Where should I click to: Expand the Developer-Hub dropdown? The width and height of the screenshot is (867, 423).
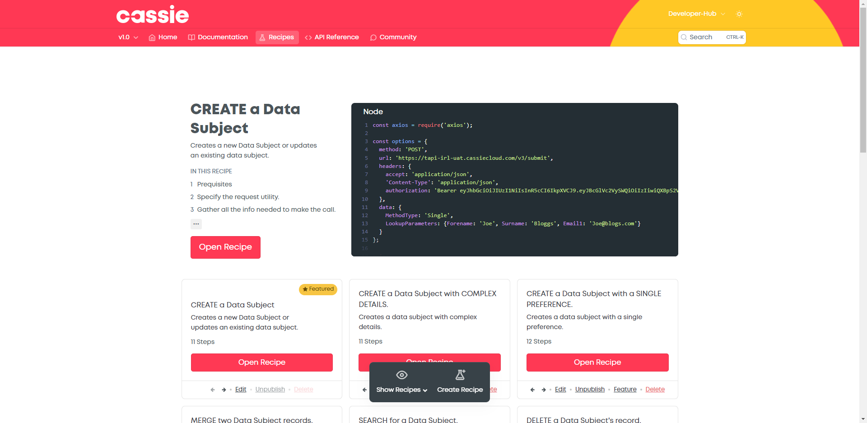(696, 14)
